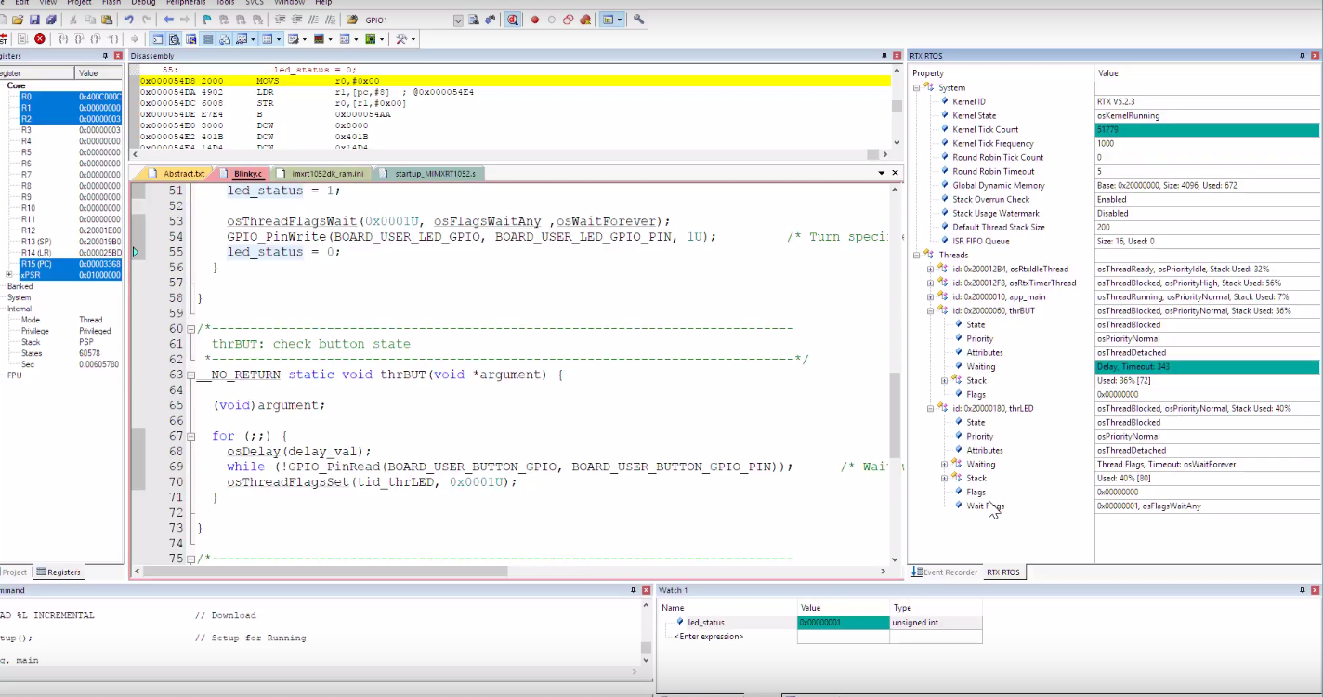Click the Kill All Breakpoints icon

point(585,20)
